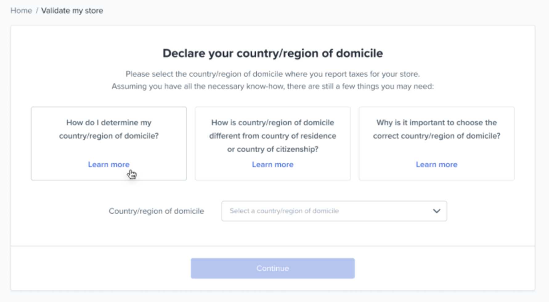
Task: Click the divider line above the Continue button
Action: (x=273, y=246)
